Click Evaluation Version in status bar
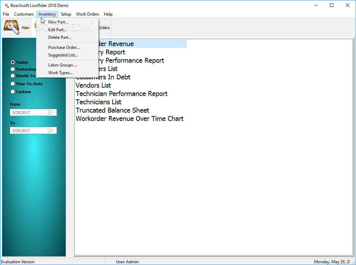Viewport: 356px width, 265px height. tap(18, 262)
